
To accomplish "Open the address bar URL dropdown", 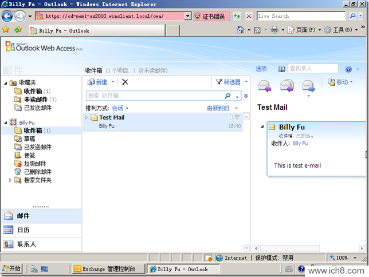I will tap(187, 16).
